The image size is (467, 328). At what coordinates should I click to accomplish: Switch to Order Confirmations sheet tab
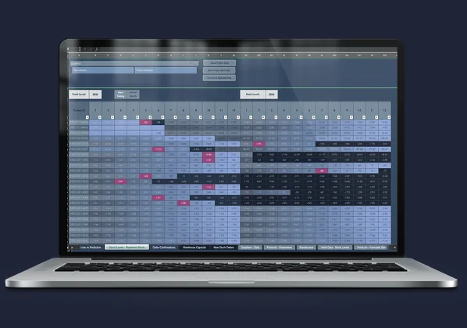coord(164,248)
